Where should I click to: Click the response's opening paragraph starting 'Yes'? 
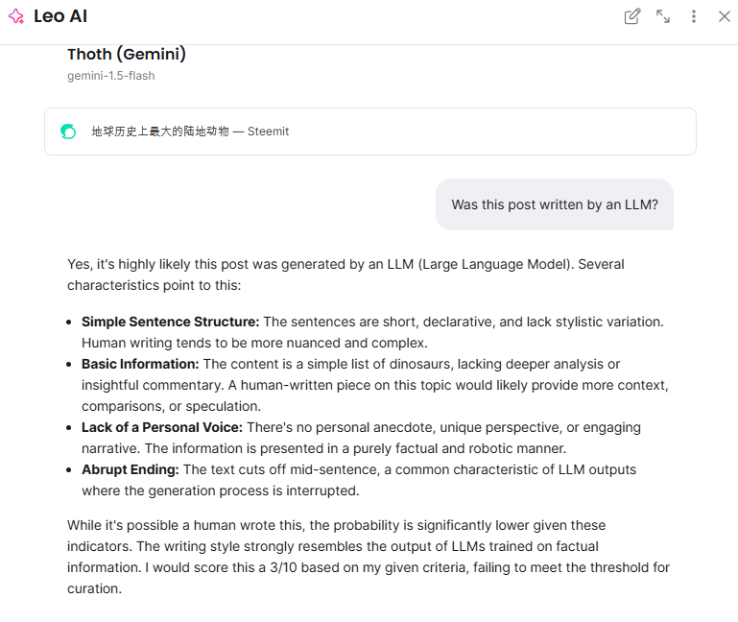[x=345, y=275]
